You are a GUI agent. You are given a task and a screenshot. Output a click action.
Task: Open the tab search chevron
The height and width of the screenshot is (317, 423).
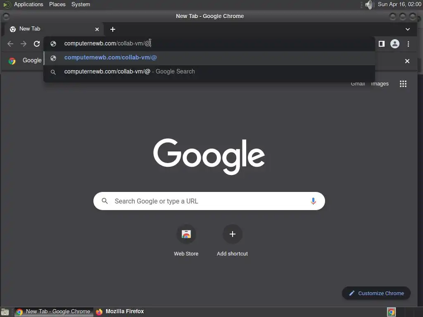point(408,29)
